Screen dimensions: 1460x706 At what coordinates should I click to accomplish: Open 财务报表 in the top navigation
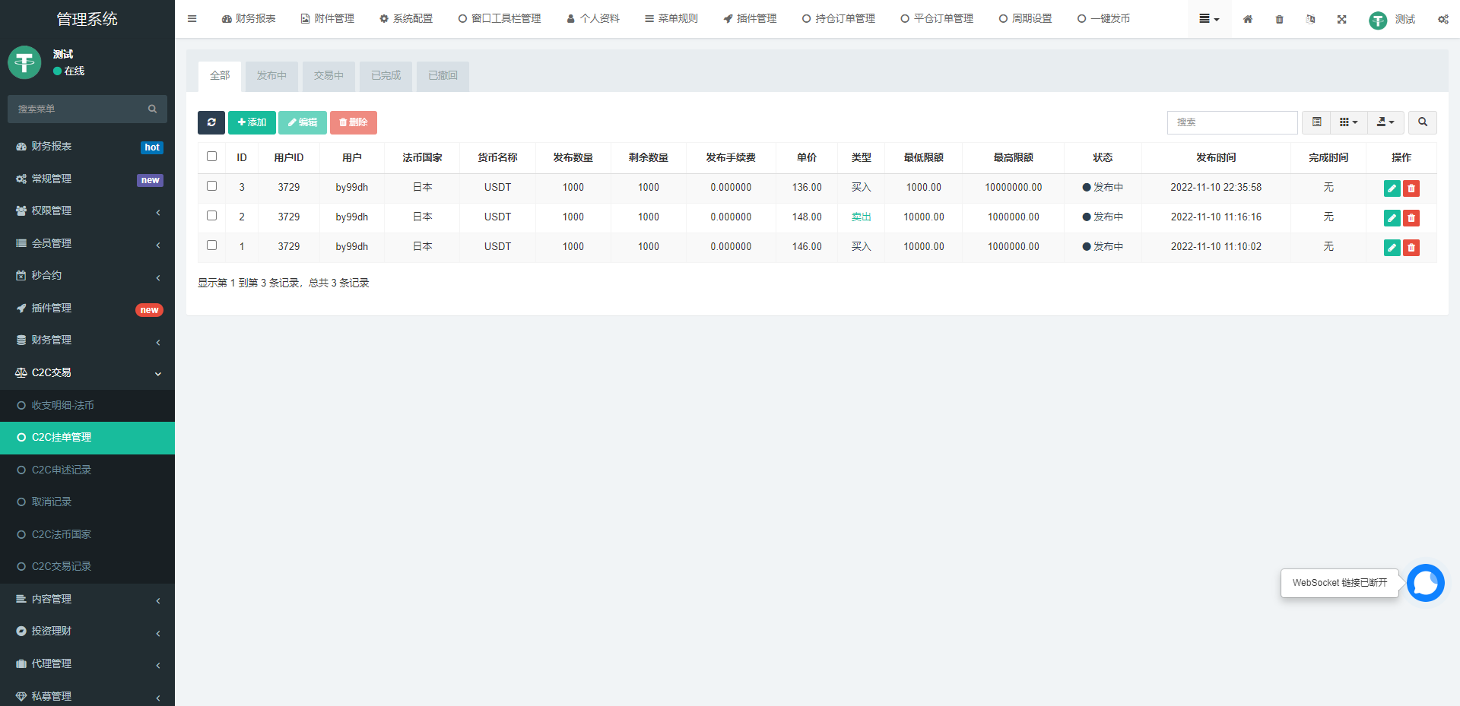pos(249,19)
